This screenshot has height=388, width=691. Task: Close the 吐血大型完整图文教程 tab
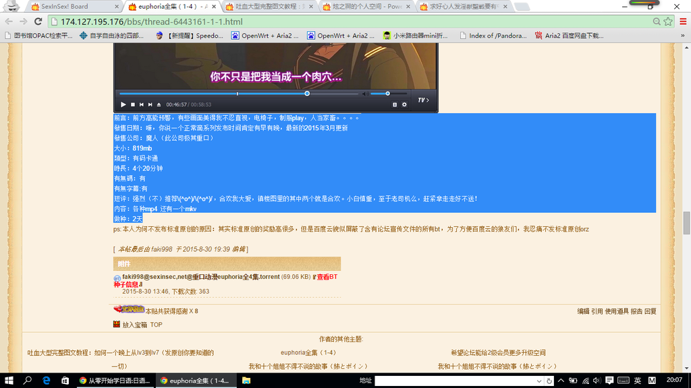(x=311, y=7)
